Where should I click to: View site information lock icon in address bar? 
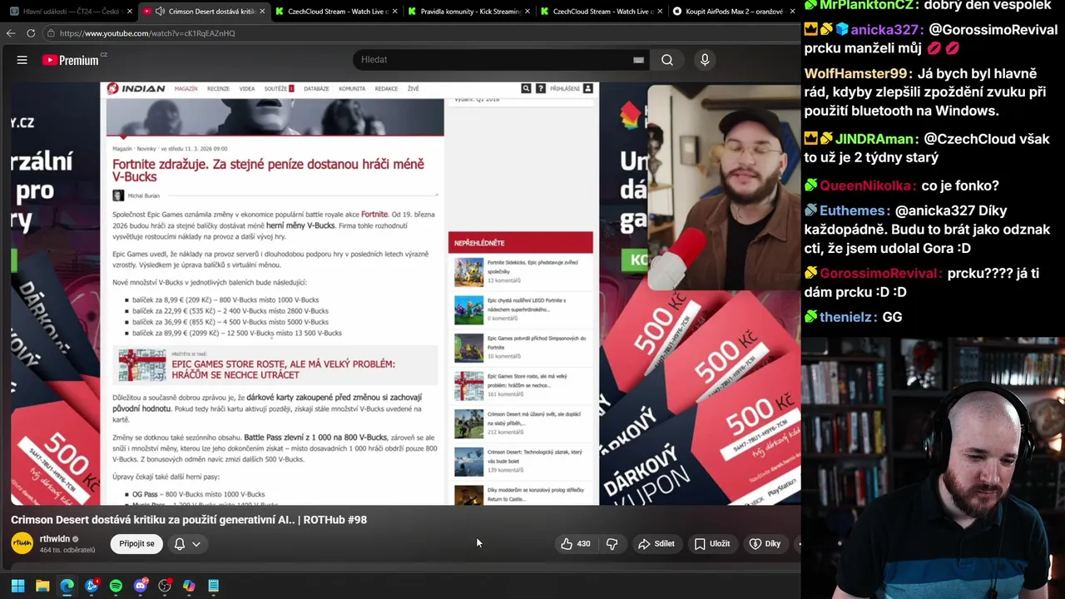coord(51,33)
